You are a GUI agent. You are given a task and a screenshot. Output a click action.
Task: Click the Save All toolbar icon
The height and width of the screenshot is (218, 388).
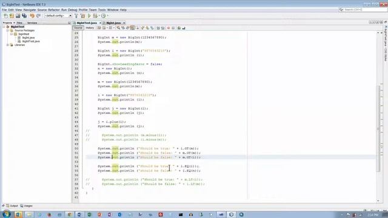(x=24, y=16)
